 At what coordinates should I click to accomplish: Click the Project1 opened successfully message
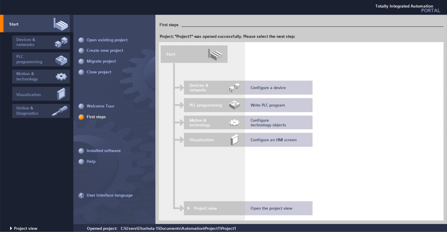[x=227, y=36]
